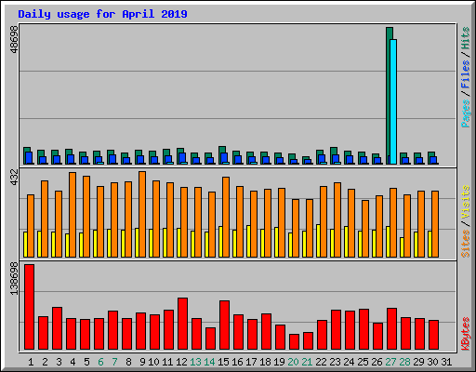Select day label 25 on the x-axis
This screenshot has width=476, height=372.
pyautogui.click(x=363, y=362)
